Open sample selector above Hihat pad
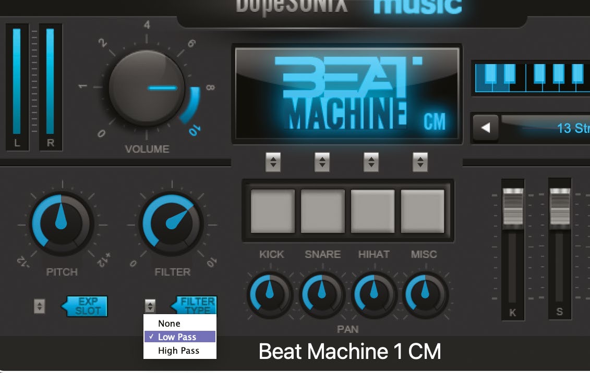This screenshot has height=373, width=590. [371, 162]
